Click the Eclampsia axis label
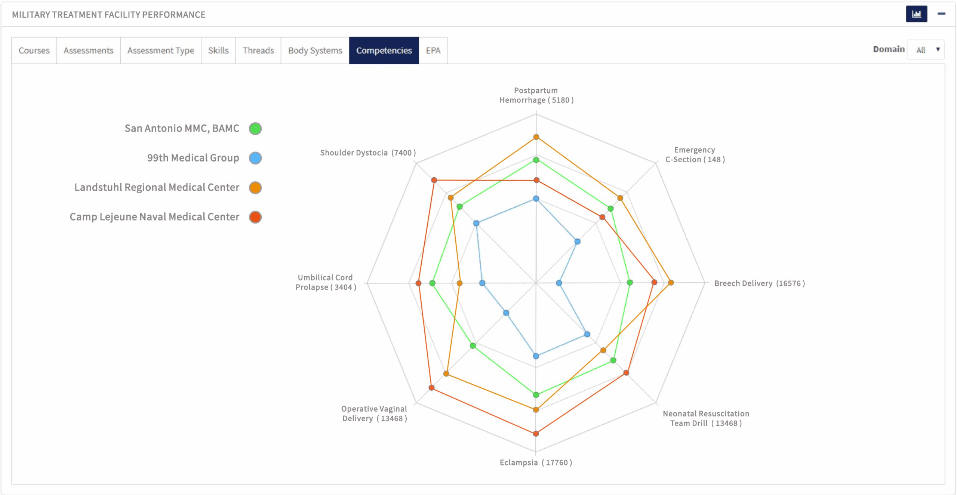957x495 pixels. click(x=536, y=462)
